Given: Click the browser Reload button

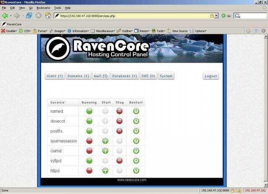Looking at the screenshot, I should [x=28, y=16].
